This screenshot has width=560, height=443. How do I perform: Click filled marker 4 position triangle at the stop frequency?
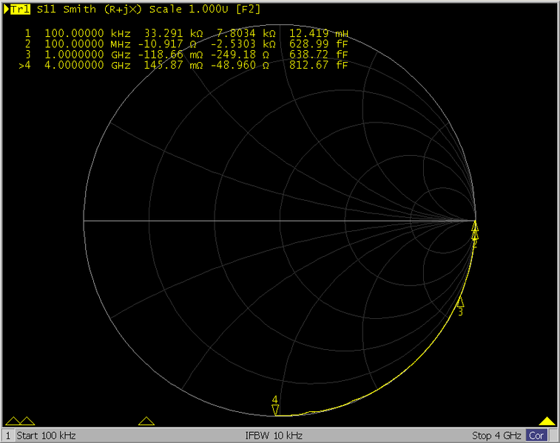point(547,421)
